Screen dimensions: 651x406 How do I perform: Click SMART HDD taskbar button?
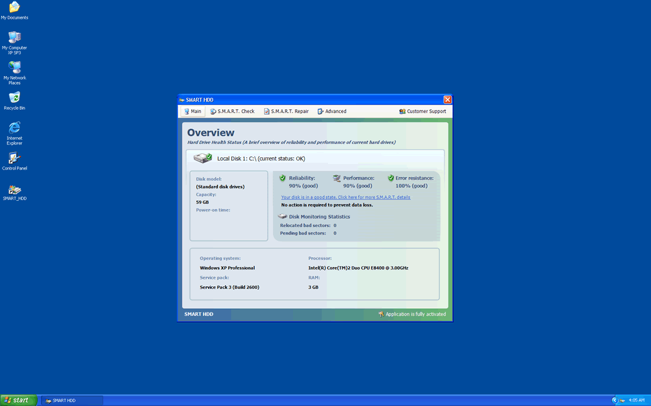click(72, 400)
